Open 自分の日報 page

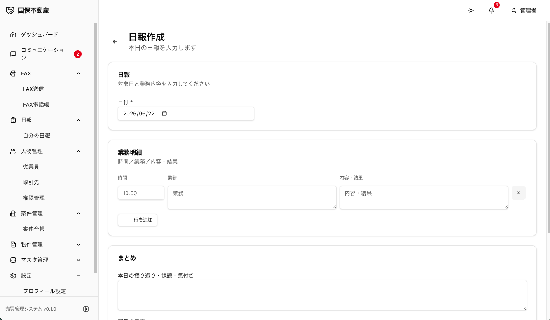37,136
